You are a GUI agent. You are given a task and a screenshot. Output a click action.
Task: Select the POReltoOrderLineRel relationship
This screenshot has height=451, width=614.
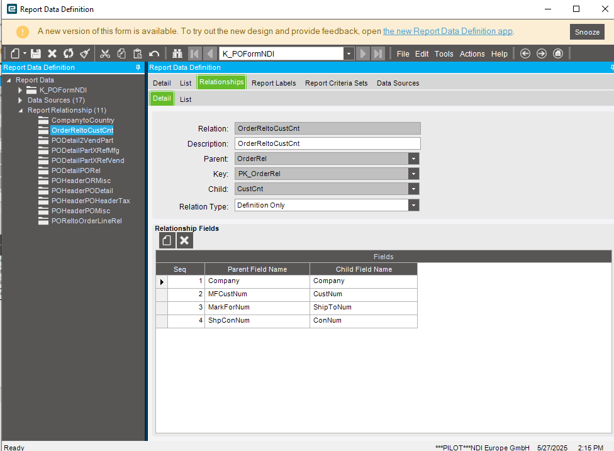87,221
